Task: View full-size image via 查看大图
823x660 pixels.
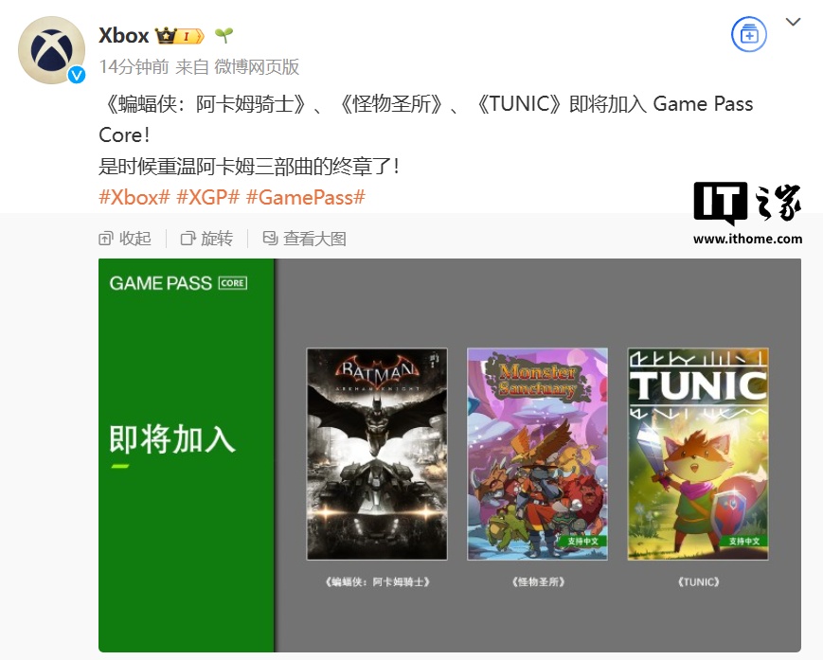Action: coord(304,239)
